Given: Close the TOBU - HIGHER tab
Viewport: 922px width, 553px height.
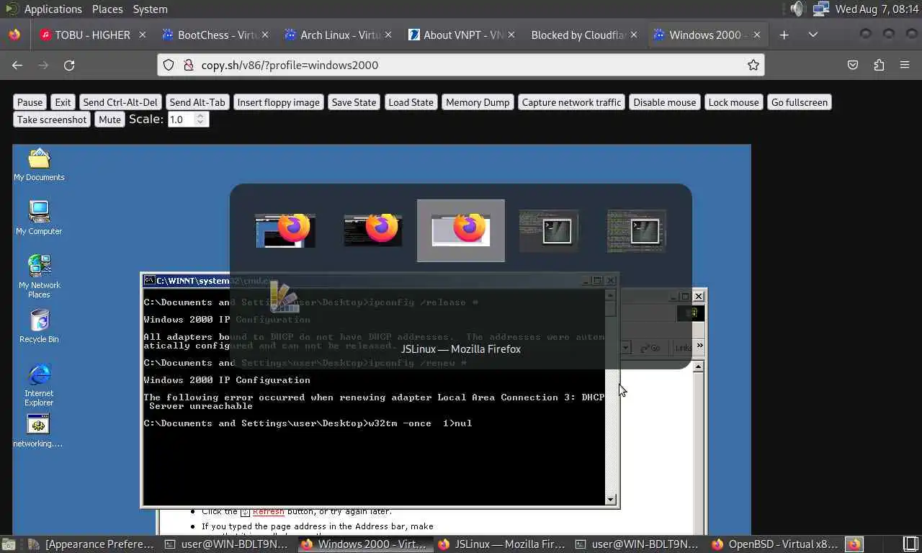Looking at the screenshot, I should 143,35.
